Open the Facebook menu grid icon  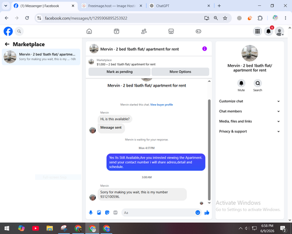[258, 31]
